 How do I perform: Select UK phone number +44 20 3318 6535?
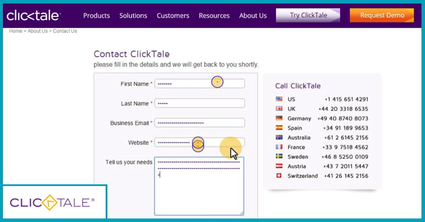coord(343,109)
